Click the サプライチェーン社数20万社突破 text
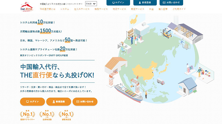This screenshot has height=124, width=222. tap(49, 49)
